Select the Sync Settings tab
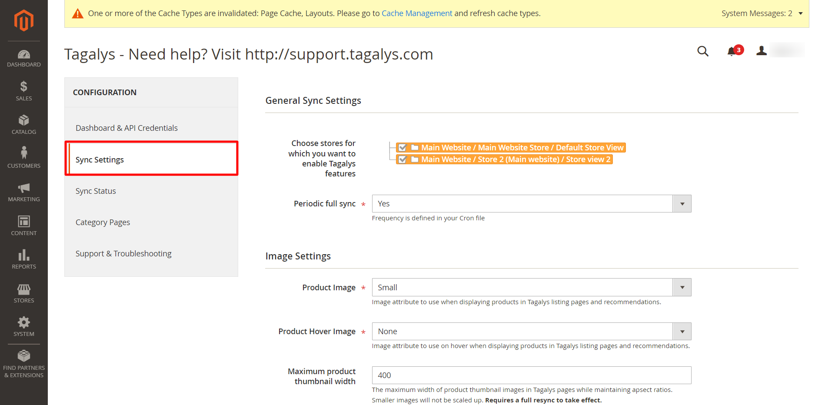 [x=151, y=159]
